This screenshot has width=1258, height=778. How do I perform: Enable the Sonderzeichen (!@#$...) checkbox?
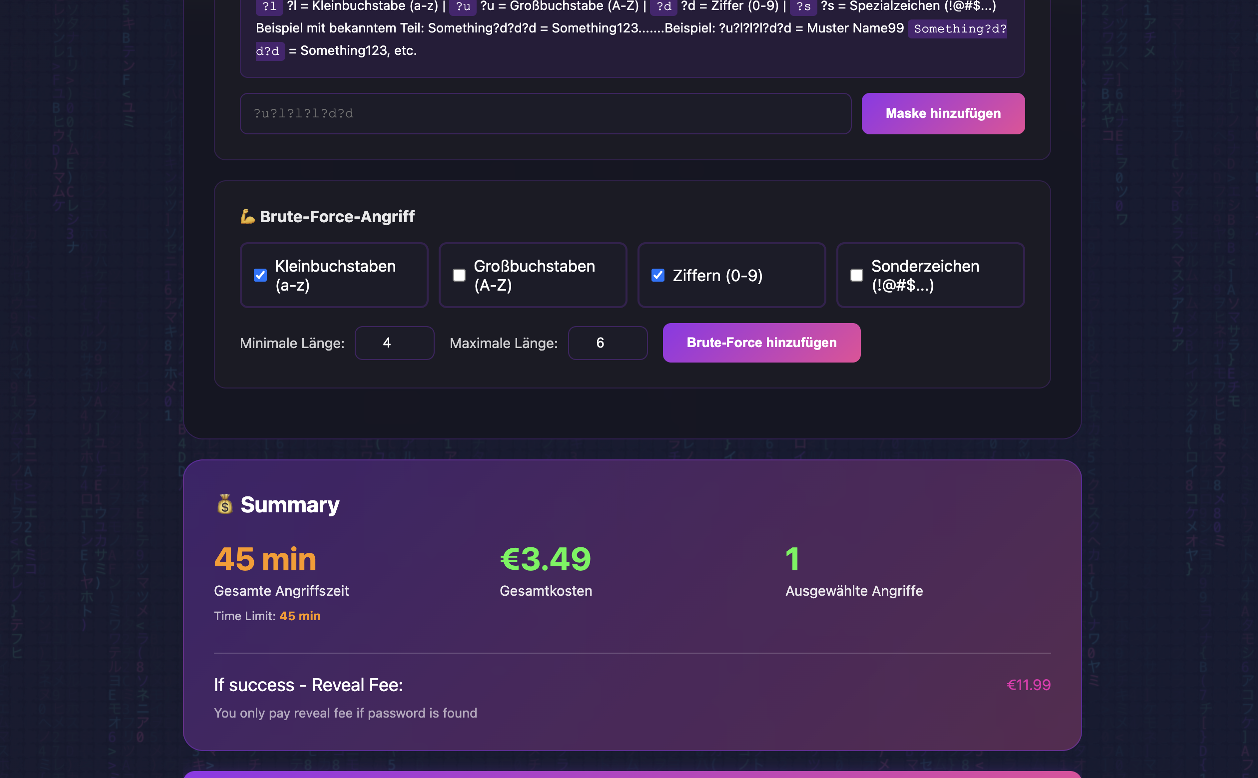coord(855,275)
